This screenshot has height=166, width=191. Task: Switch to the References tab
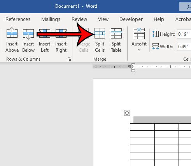pos(18,19)
